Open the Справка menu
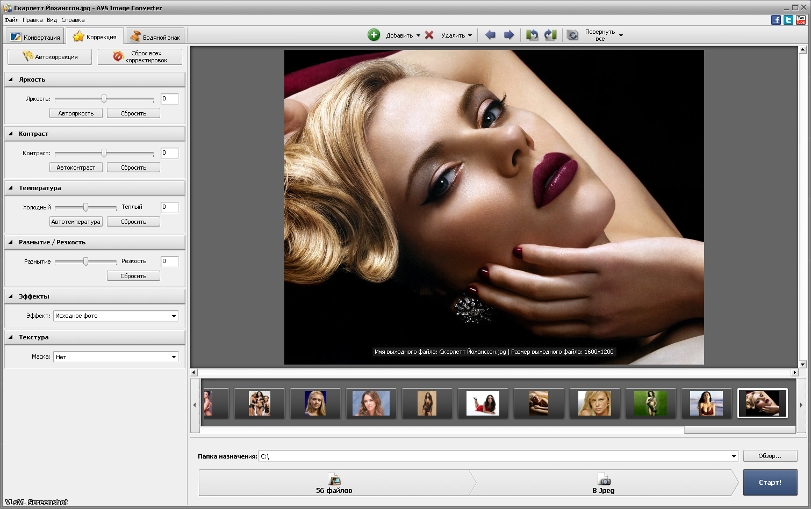The height and width of the screenshot is (509, 811). coord(73,20)
